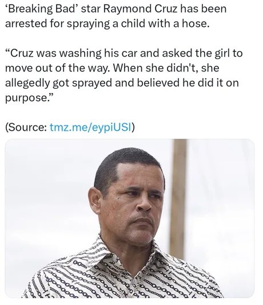The width and height of the screenshot is (263, 305).
Task: Click the words 'asked the girl to'
Action: 202,53
